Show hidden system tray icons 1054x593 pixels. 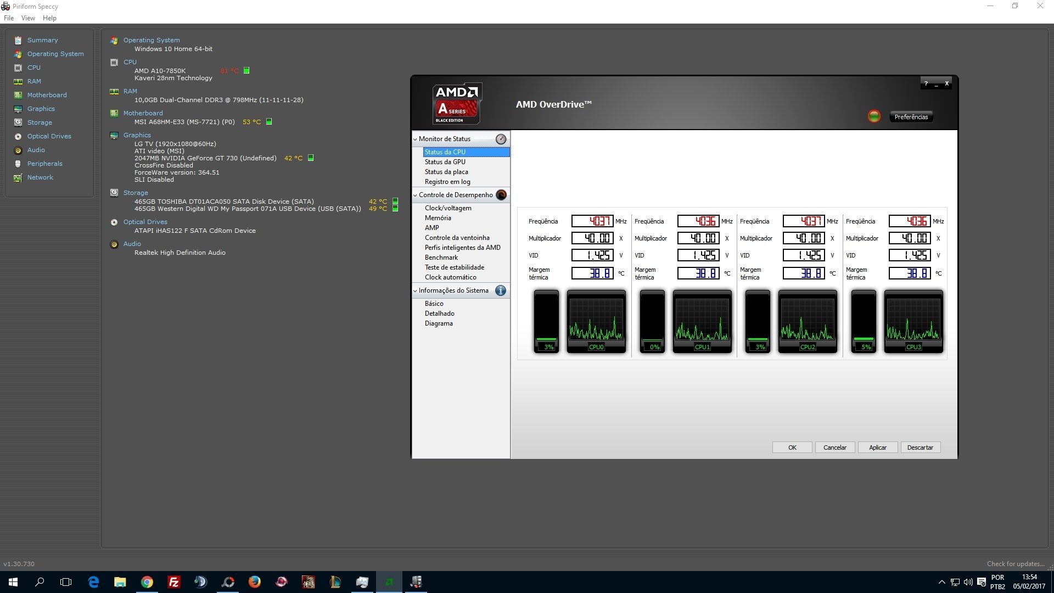[x=941, y=582]
